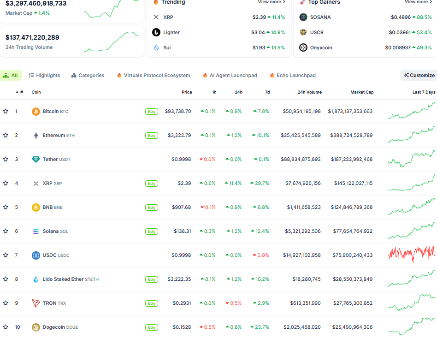This screenshot has width=437, height=338.
Task: Open the Categories tab
Action: 88,75
